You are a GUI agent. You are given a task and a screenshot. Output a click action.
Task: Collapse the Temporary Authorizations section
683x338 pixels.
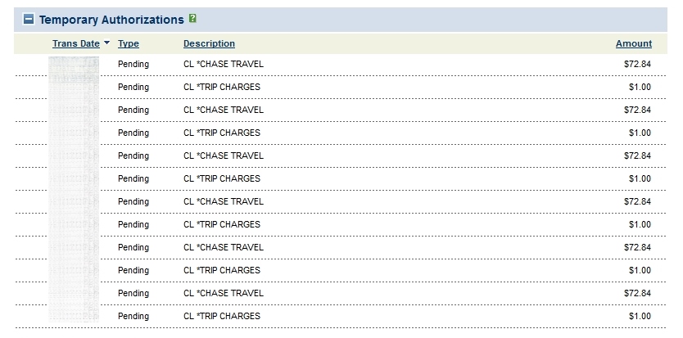pos(29,20)
